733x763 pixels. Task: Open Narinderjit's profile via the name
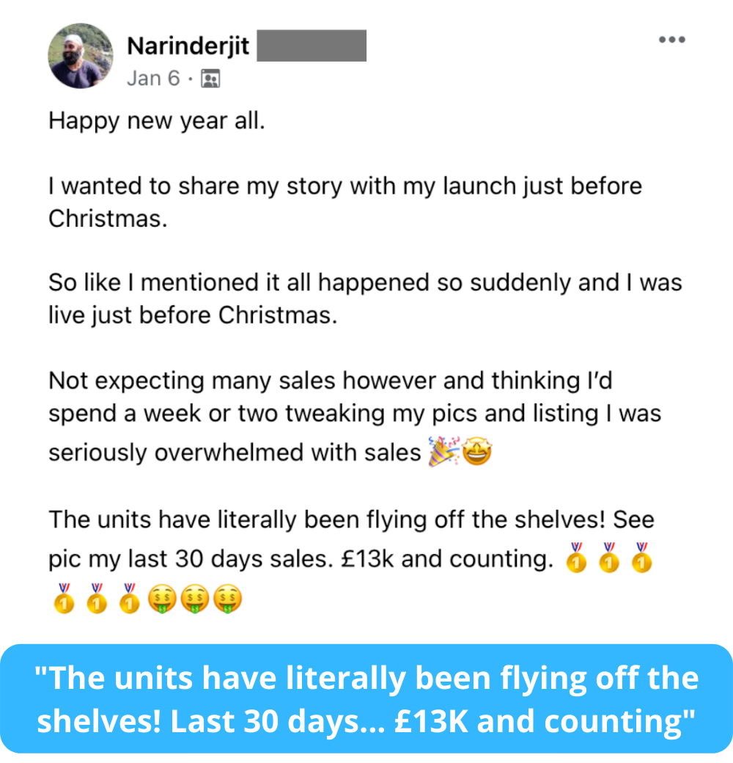click(x=188, y=46)
